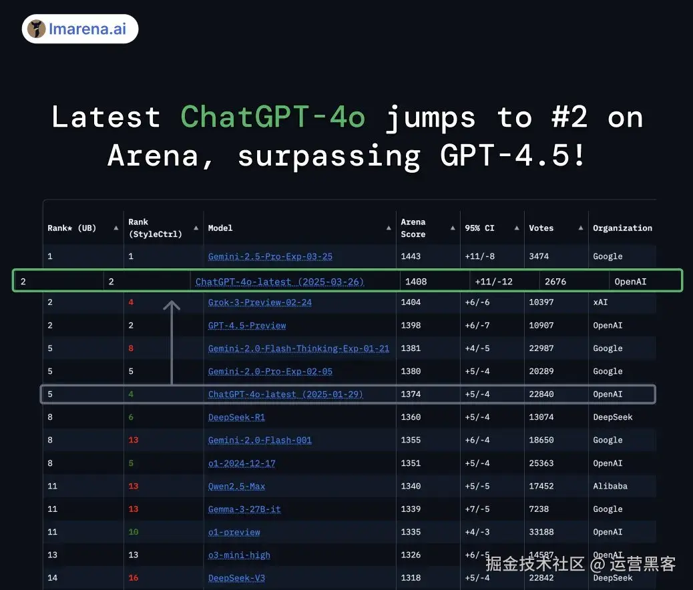Viewport: 693px width, 590px height.
Task: Open ChatGPT-4o-latest (2025-03-26) model link
Action: tap(279, 282)
